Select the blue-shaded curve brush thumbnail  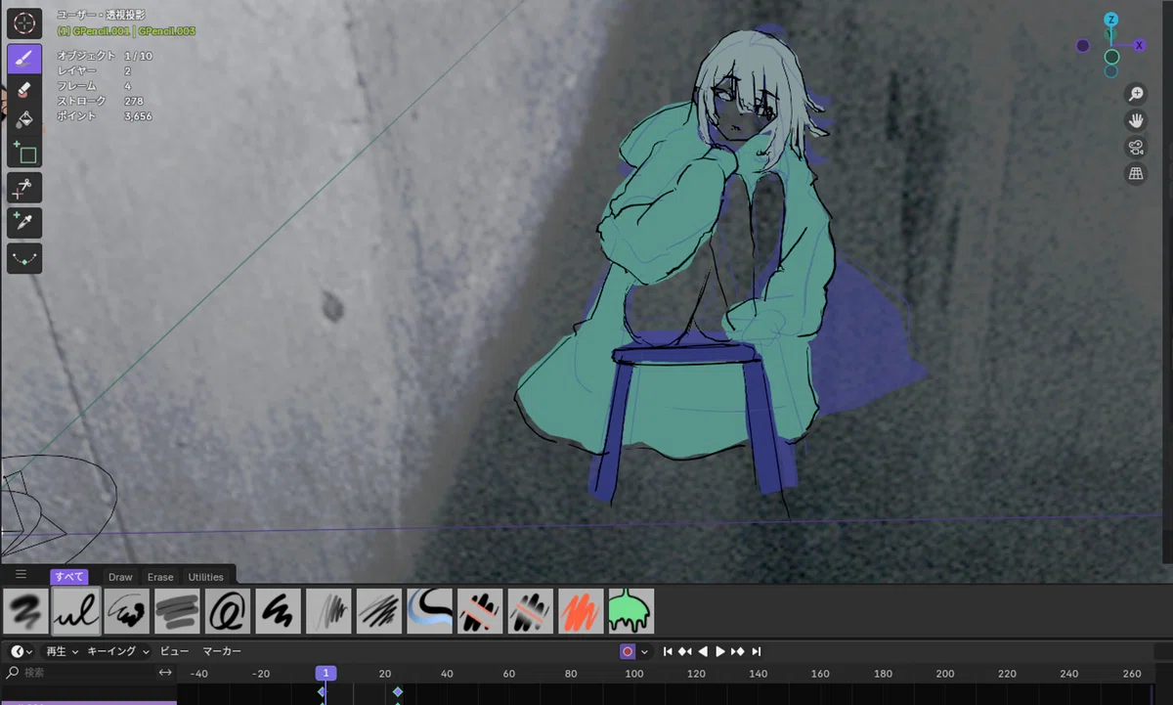429,611
